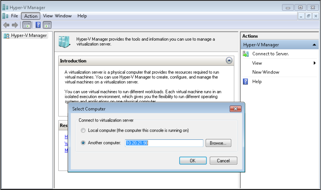Select the Another computer radio button
321x190 pixels.
[83, 143]
